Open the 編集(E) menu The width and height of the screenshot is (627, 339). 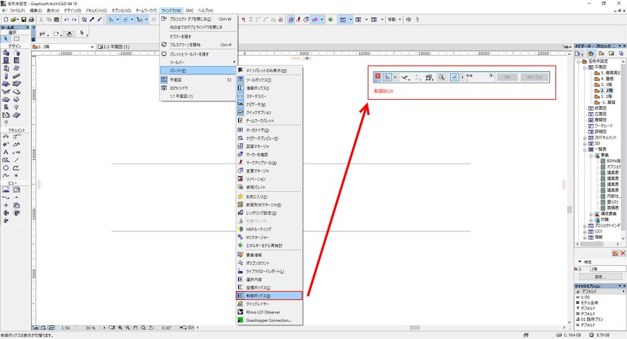click(36, 11)
